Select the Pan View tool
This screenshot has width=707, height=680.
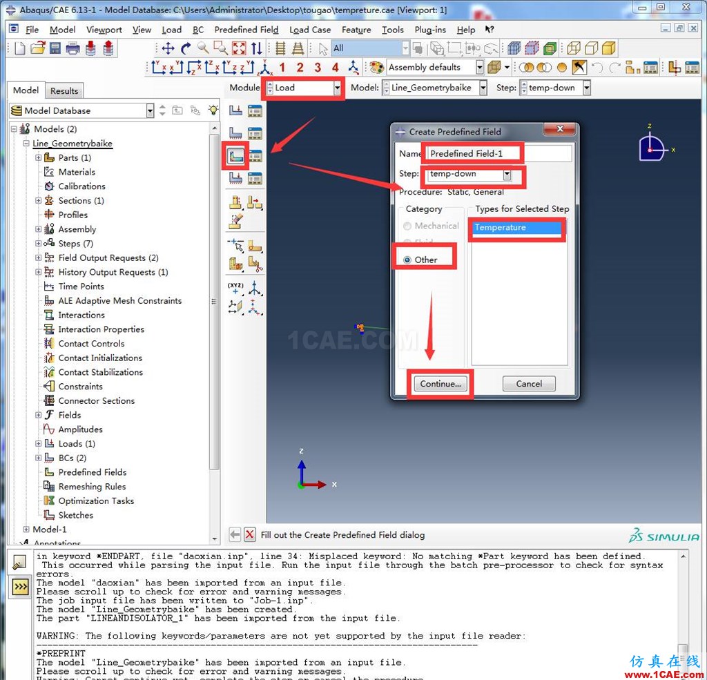pos(168,48)
